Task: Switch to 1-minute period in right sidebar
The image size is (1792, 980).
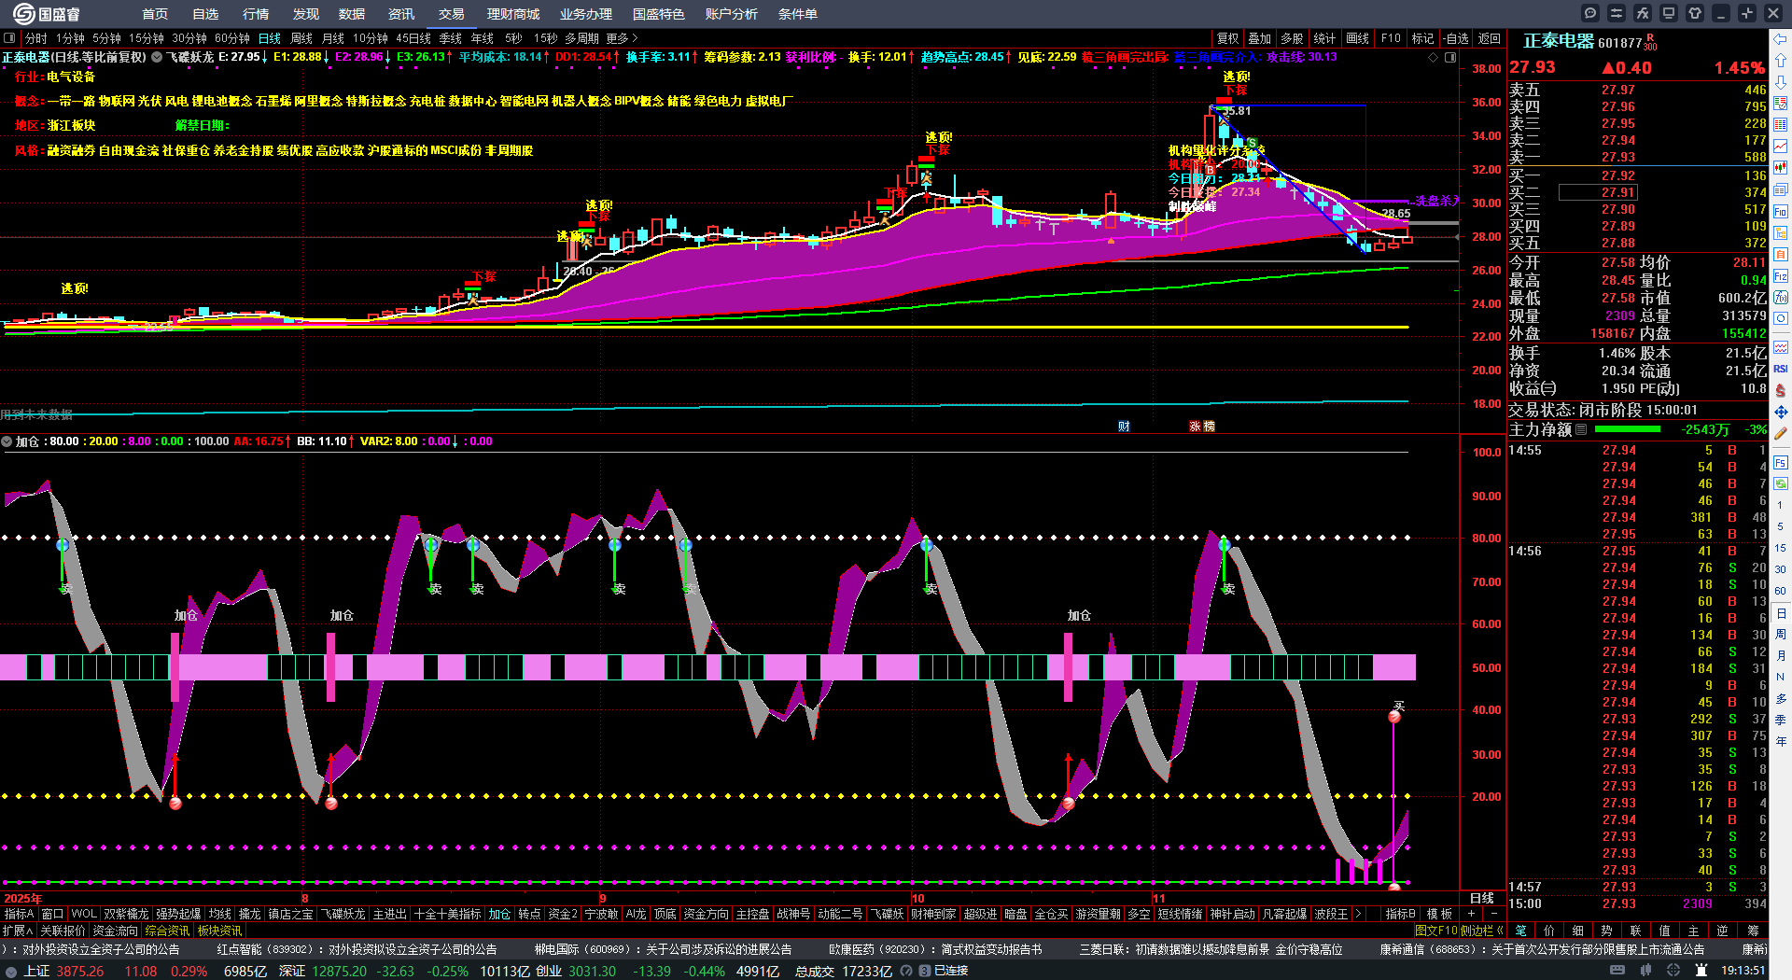Action: point(1781,505)
